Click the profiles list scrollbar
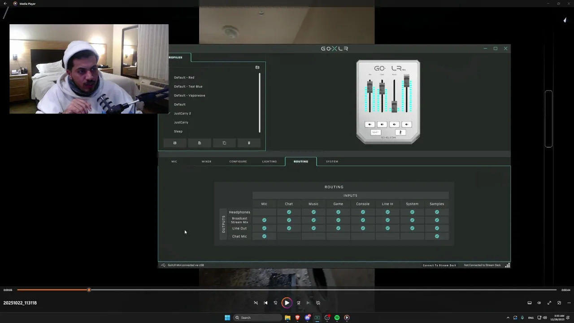The height and width of the screenshot is (323, 574). pos(260,103)
